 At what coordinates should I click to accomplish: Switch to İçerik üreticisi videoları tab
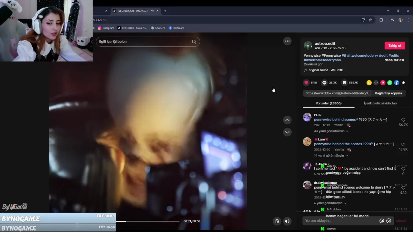click(380, 103)
